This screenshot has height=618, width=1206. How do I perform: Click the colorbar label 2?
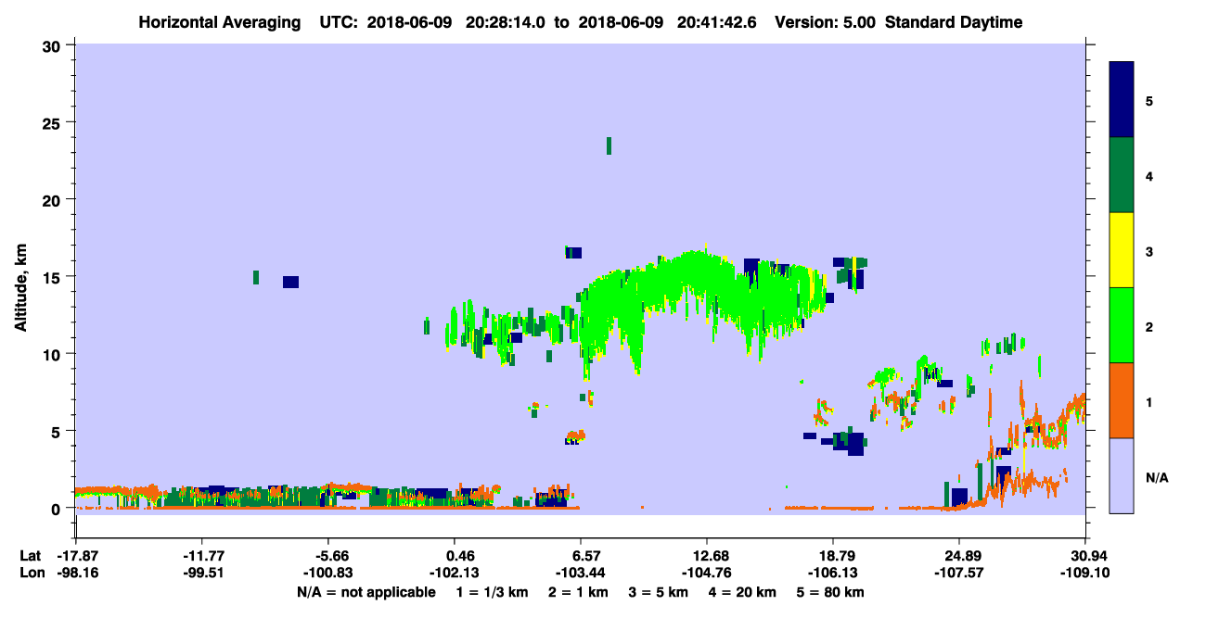click(x=1149, y=325)
